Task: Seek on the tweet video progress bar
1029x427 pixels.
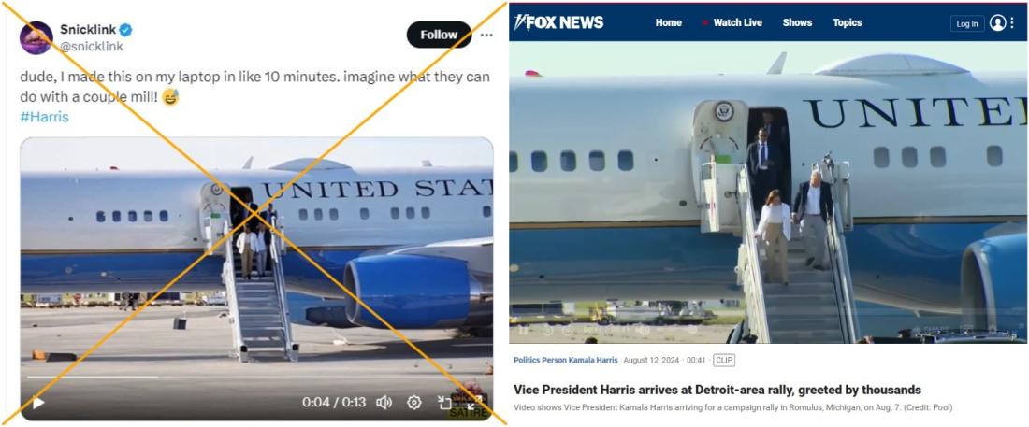Action: (256, 377)
